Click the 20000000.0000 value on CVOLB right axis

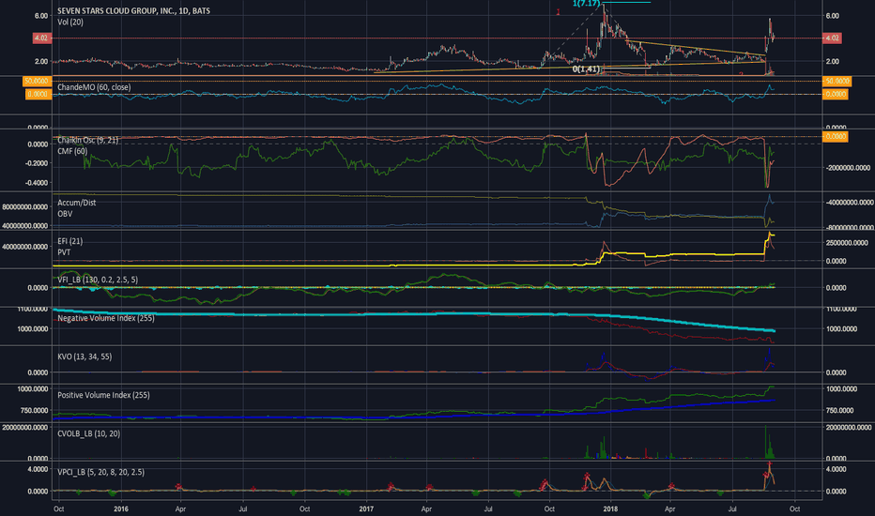(848, 427)
